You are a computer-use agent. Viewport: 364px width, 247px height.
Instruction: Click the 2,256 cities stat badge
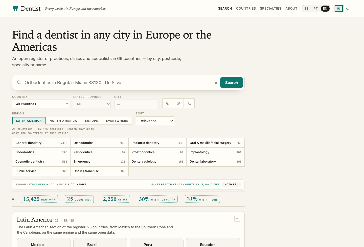[x=115, y=199]
